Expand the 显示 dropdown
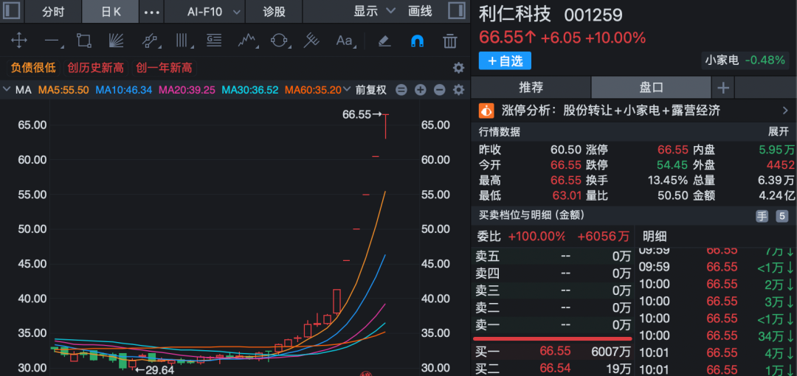797x376 pixels. (375, 11)
